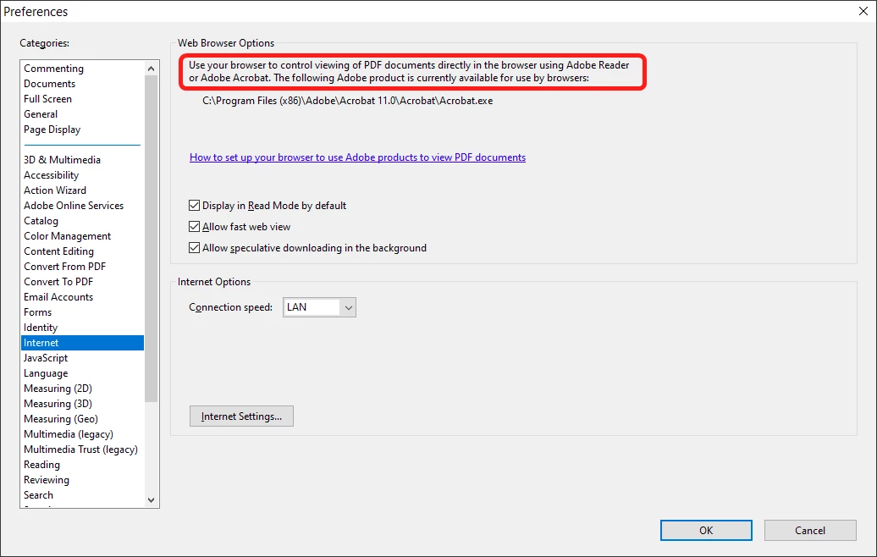Confirm preferences with the OK button
Screen dimensions: 877x557
point(706,530)
